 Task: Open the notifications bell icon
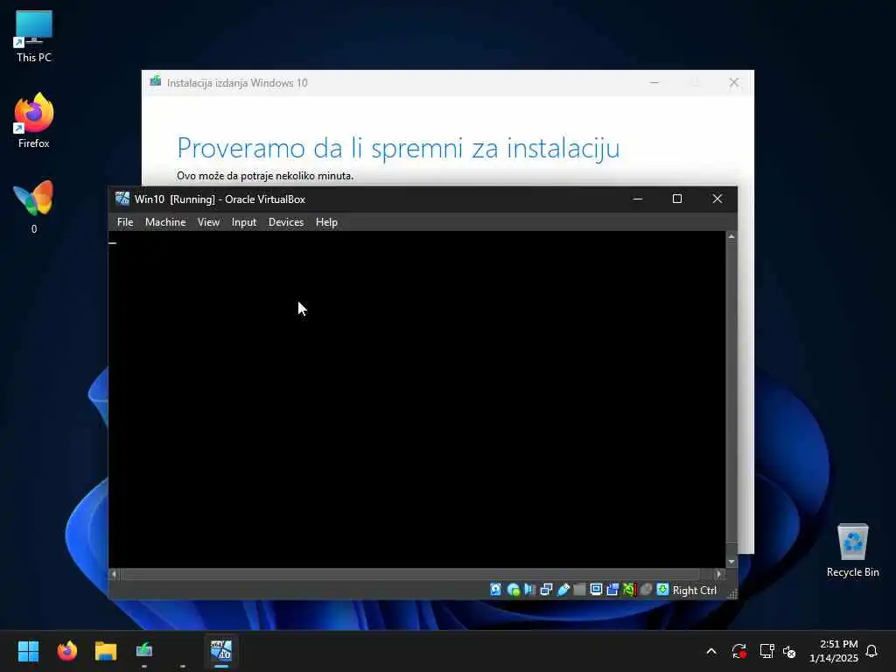[x=871, y=651]
